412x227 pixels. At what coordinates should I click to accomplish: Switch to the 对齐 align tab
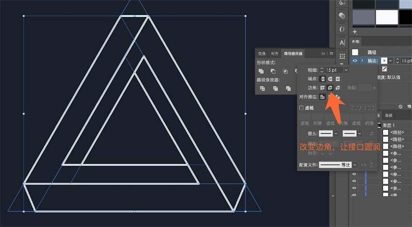click(x=274, y=54)
